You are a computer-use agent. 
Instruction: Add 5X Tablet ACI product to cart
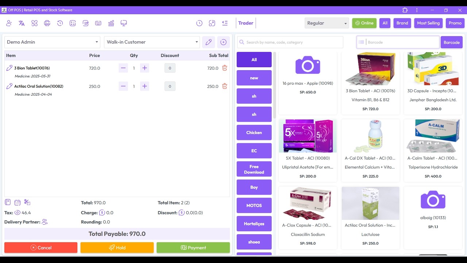pos(308,150)
